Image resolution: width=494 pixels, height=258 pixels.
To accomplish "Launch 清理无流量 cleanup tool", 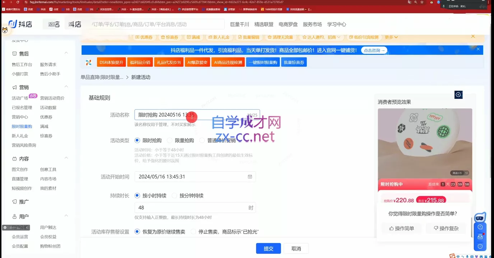I will 280,37.
